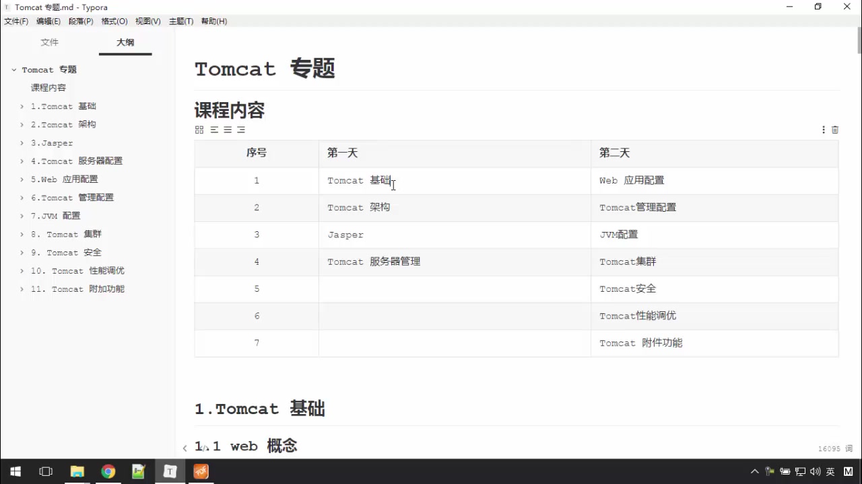This screenshot has height=484, width=862.
Task: Align table column right
Action: click(x=241, y=130)
